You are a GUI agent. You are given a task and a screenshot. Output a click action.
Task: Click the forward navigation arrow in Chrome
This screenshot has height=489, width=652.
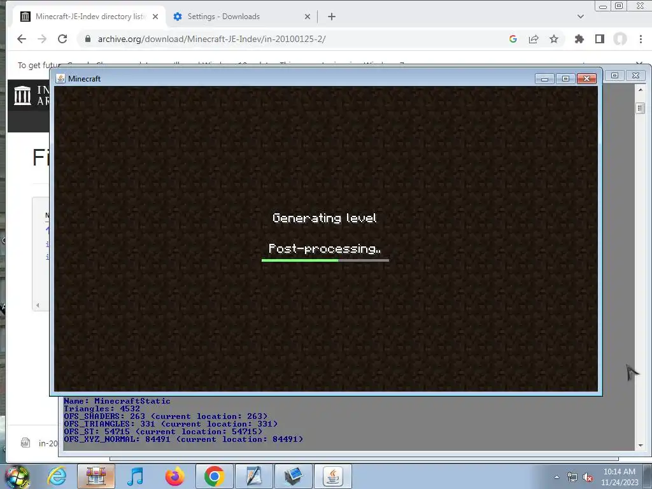[x=42, y=39]
